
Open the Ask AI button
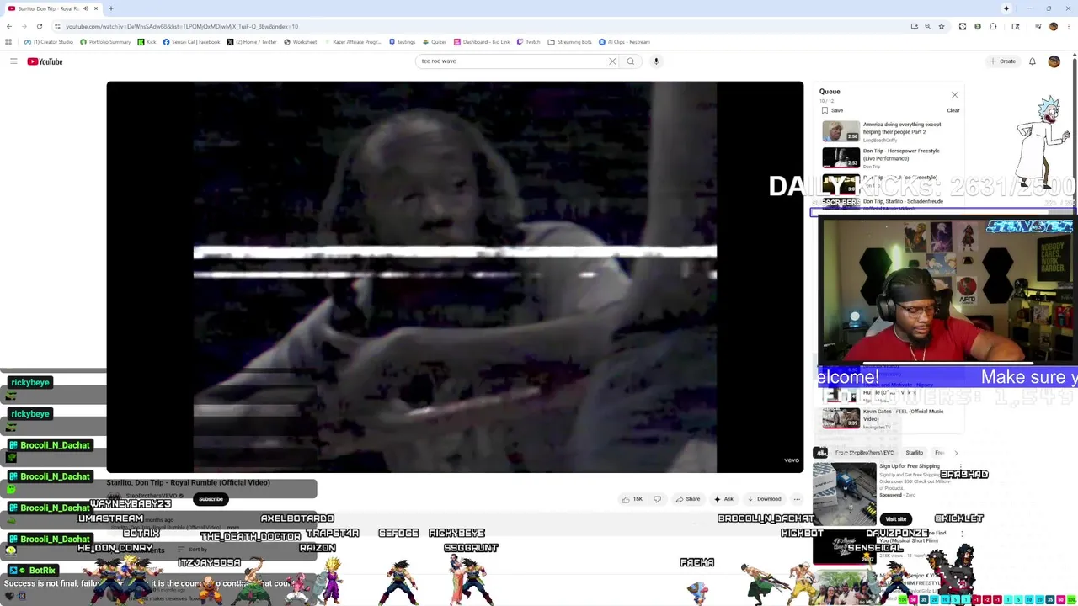click(x=723, y=499)
